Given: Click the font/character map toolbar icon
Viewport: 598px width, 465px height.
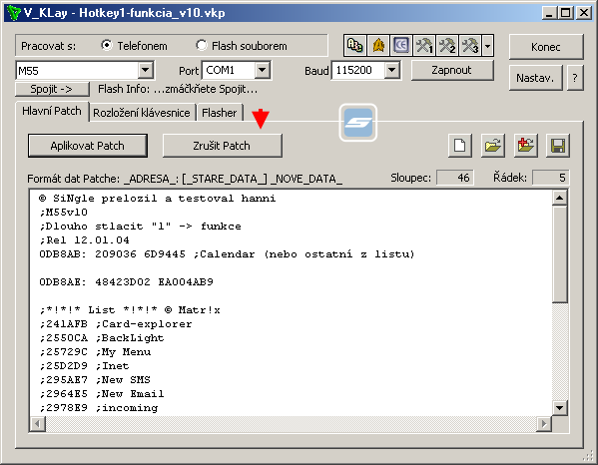Looking at the screenshot, I should pyautogui.click(x=355, y=46).
